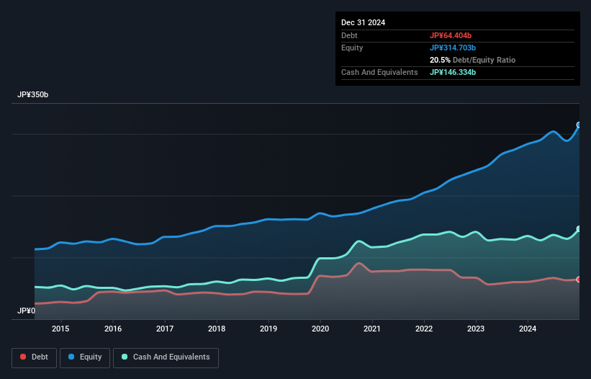
Task: Click the Equity value JP¥314.703b
Action: (x=453, y=48)
